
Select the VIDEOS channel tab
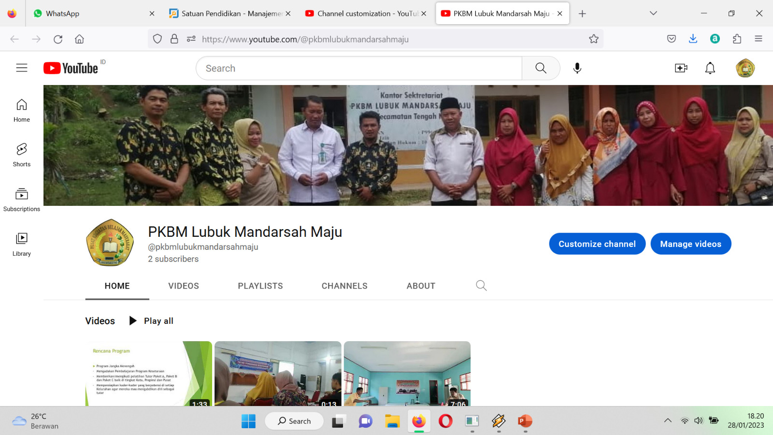tap(184, 286)
